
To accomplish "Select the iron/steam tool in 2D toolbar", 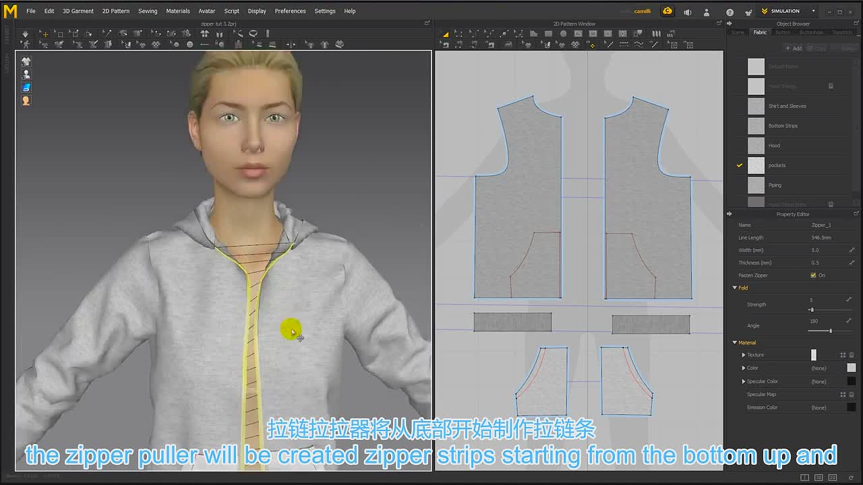I will click(x=508, y=44).
